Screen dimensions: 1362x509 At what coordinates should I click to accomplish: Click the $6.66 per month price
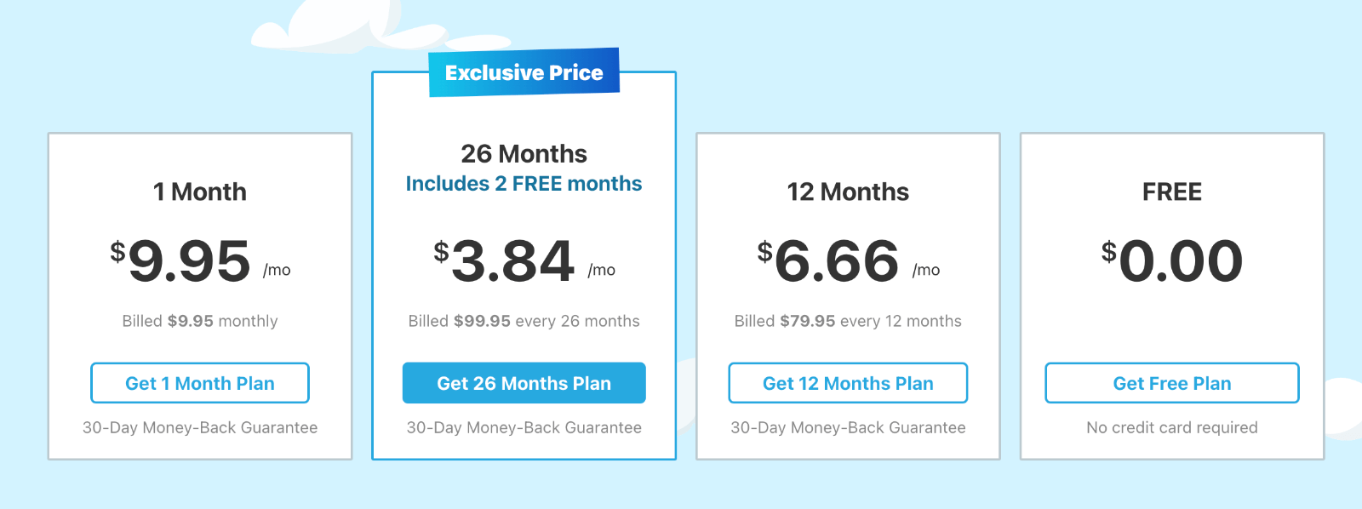click(x=848, y=260)
